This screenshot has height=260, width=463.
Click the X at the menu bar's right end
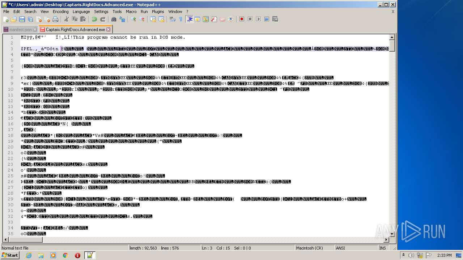[x=393, y=12]
